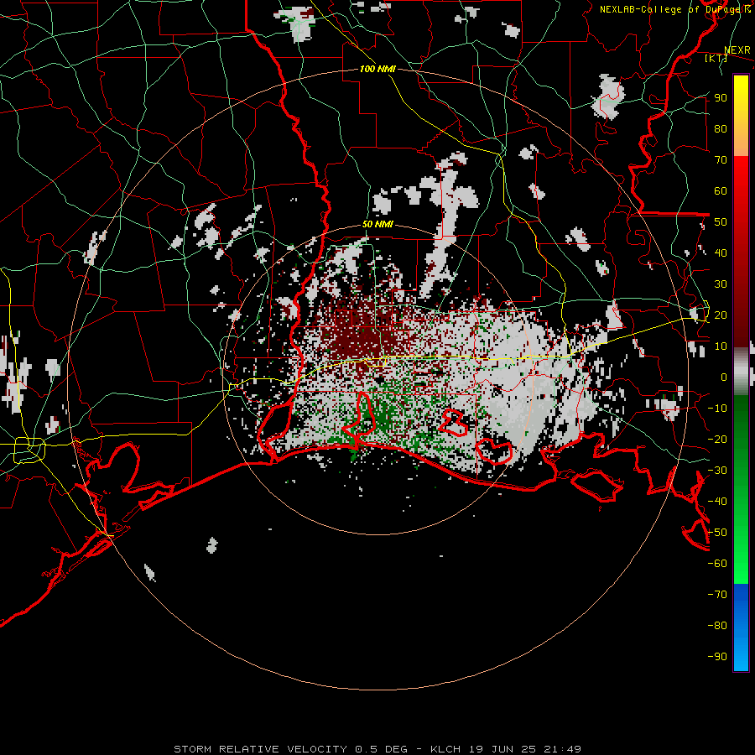This screenshot has width=755, height=755.
Task: Click the "-60" value on velocity scale
Action: pyautogui.click(x=717, y=564)
